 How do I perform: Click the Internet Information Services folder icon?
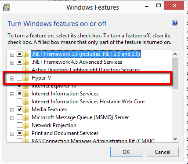coord(26,94)
